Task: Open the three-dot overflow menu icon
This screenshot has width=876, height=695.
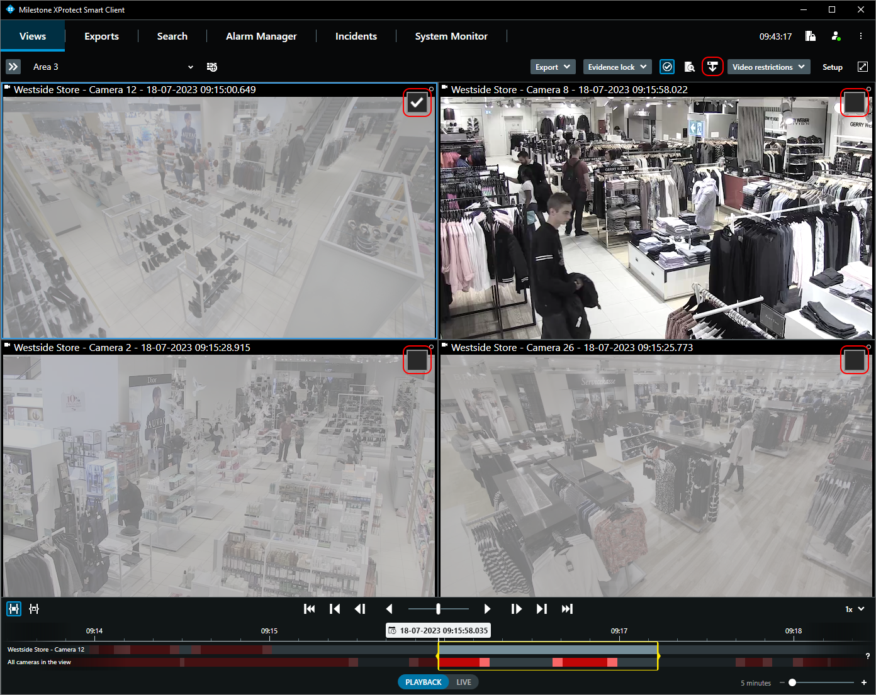Action: (861, 36)
